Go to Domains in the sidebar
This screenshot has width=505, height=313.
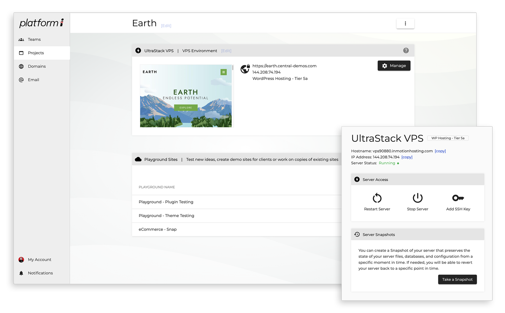point(37,66)
